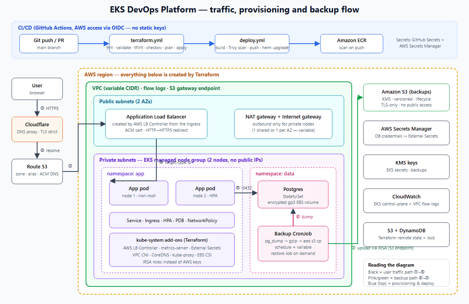Click the AWS region heading text
This screenshot has height=304, width=469.
click(x=152, y=74)
